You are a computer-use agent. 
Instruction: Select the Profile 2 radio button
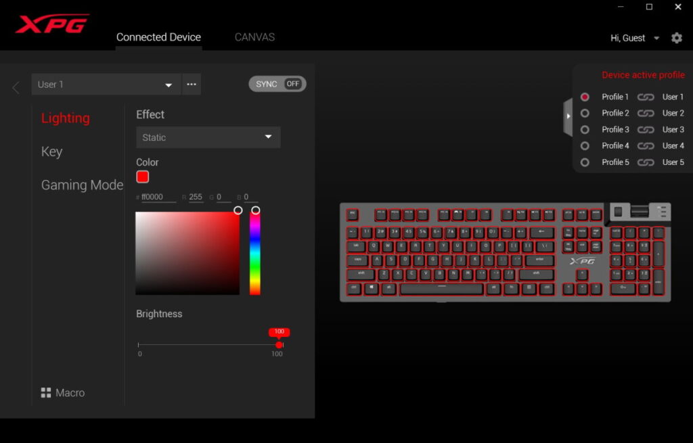tap(585, 114)
